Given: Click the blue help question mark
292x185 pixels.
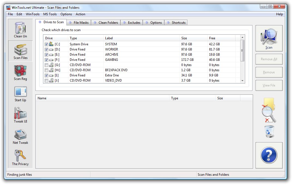Looking at the screenshot, I should [269, 155].
